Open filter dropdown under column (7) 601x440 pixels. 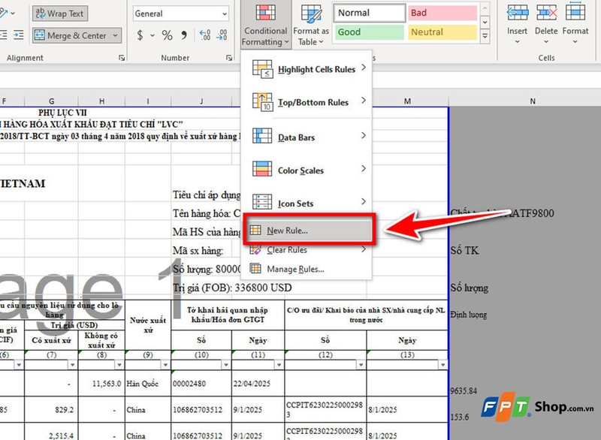[x=72, y=365]
